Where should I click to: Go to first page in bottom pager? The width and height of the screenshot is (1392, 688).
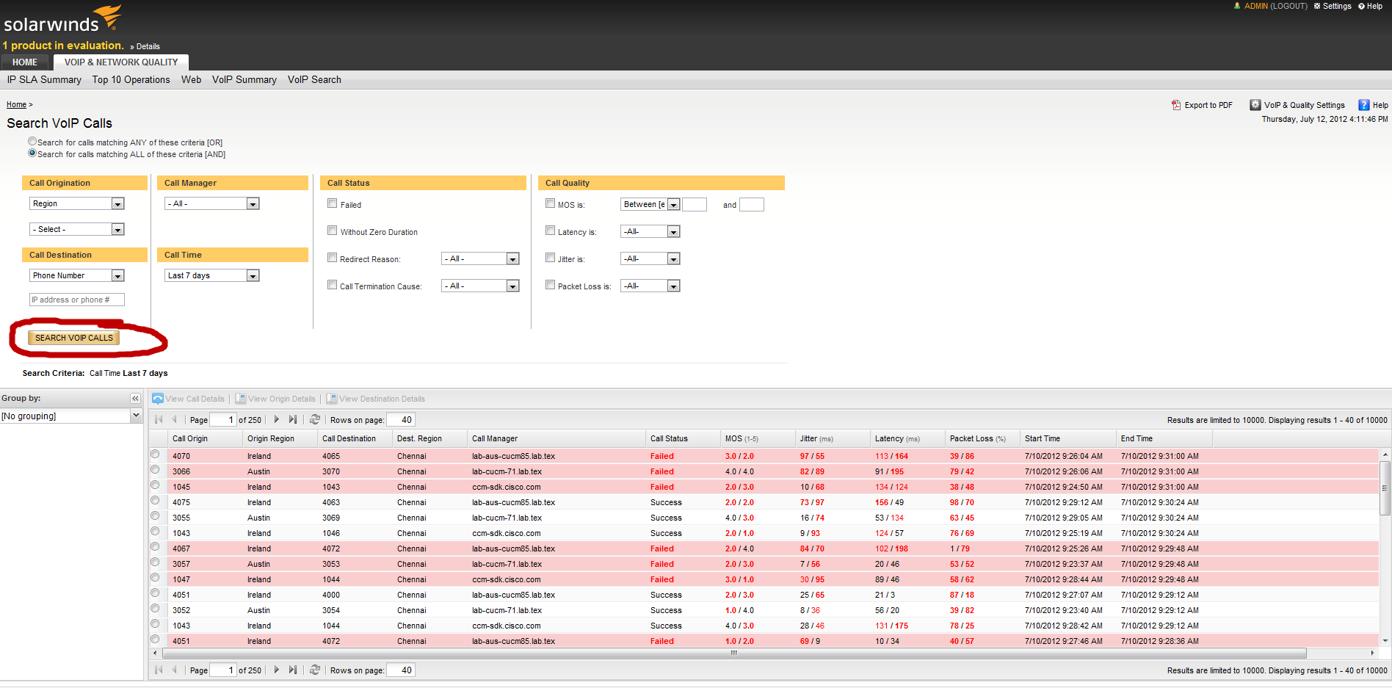click(159, 670)
